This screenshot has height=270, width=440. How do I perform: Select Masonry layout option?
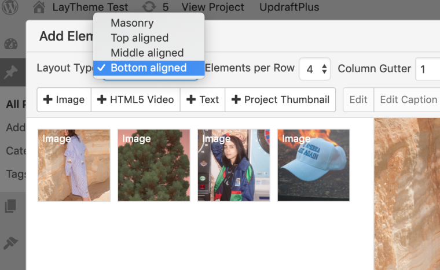[131, 23]
